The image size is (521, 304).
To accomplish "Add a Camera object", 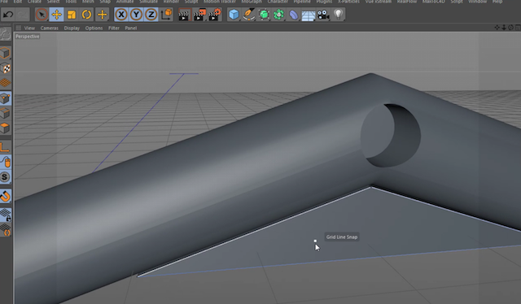I will click(323, 15).
